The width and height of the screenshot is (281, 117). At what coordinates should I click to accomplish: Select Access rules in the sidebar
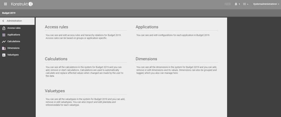coord(14,28)
